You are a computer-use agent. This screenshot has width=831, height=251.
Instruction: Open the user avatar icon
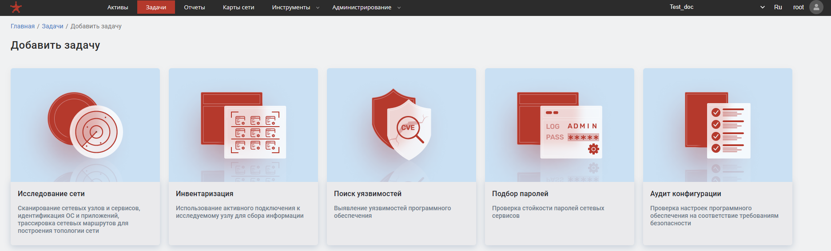[816, 7]
